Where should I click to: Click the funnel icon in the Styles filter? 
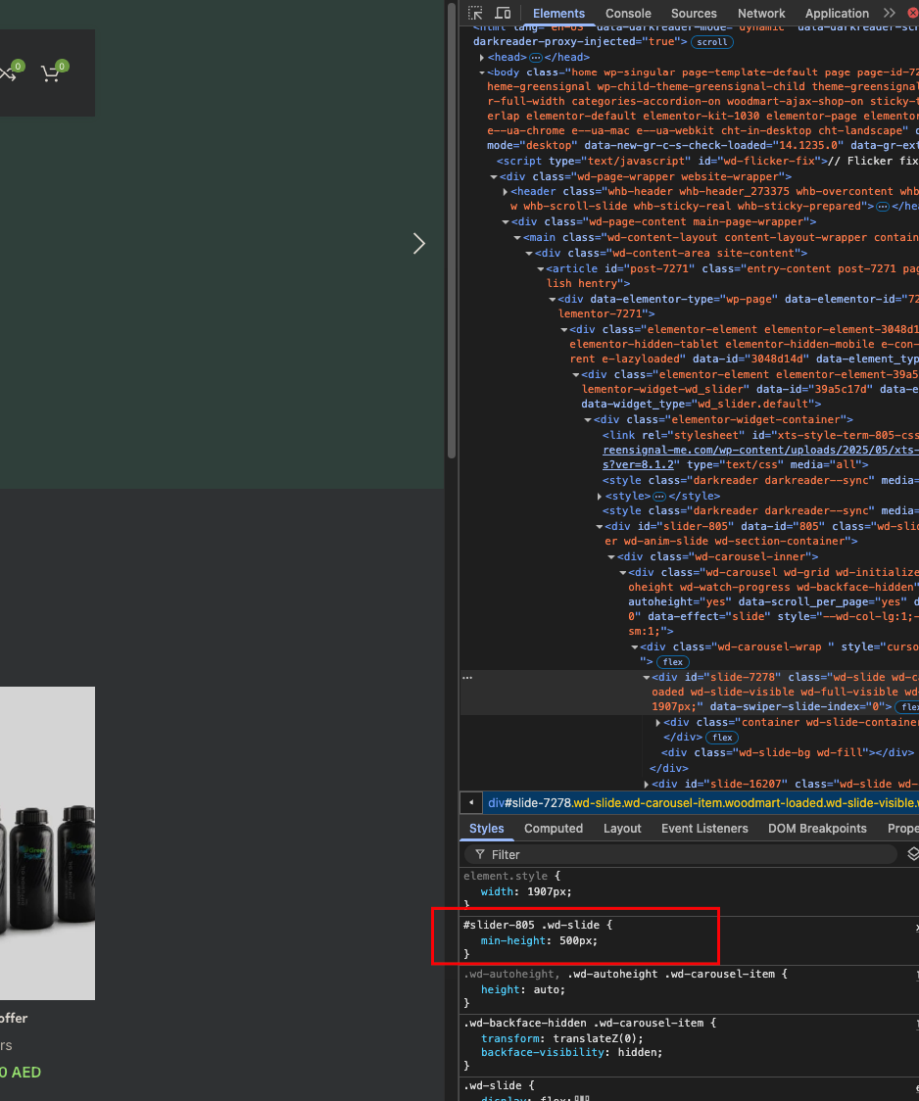coord(480,854)
